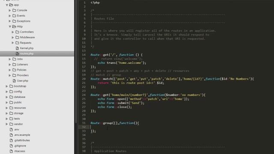This screenshot has width=274, height=154.
Task: Open the .gitattributes file
Action: 22,140
